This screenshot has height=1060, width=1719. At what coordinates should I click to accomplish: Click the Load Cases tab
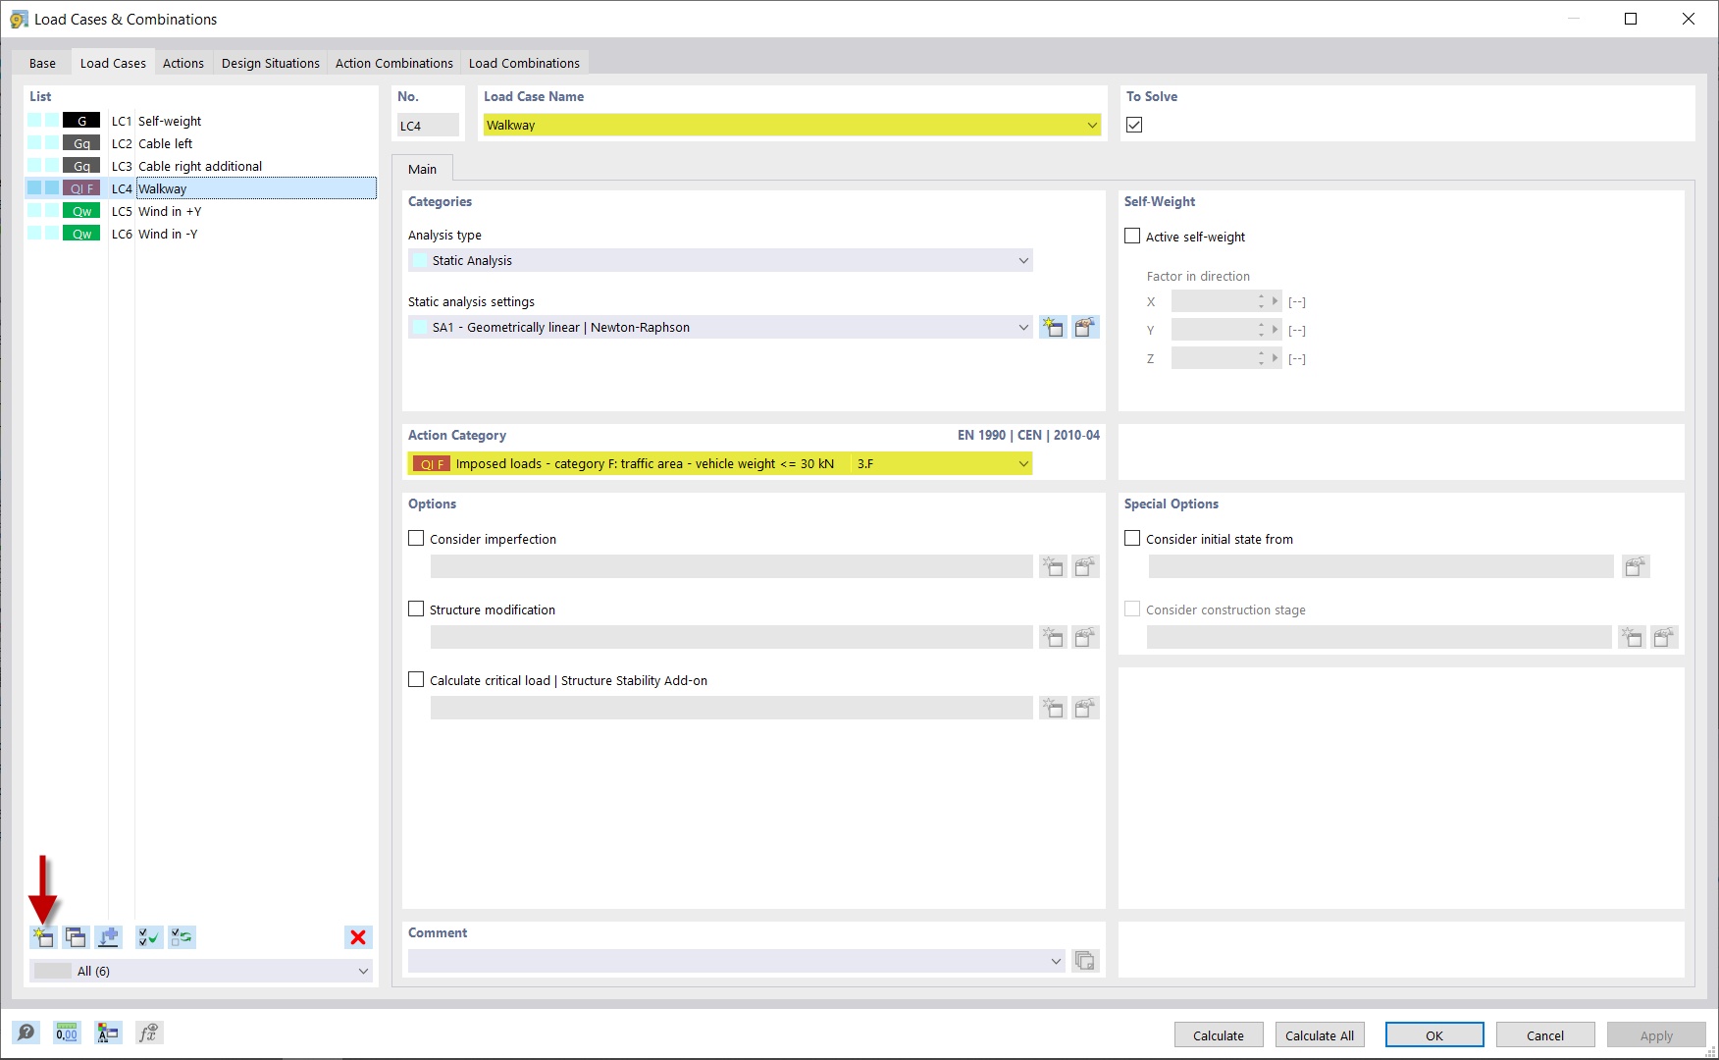point(113,63)
